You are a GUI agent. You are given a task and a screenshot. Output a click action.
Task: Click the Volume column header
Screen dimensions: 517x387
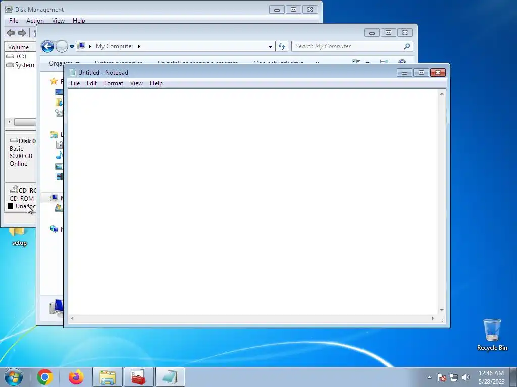point(20,47)
